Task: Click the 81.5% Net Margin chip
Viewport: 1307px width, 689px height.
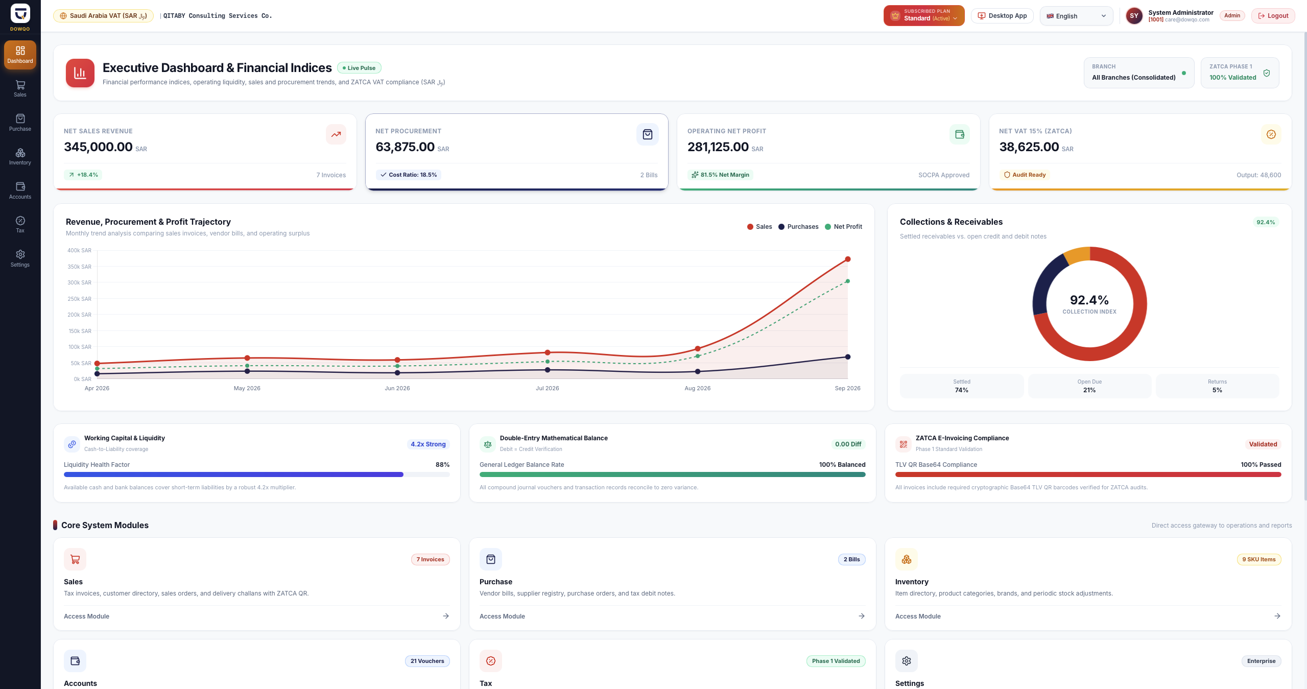Action: click(720, 175)
